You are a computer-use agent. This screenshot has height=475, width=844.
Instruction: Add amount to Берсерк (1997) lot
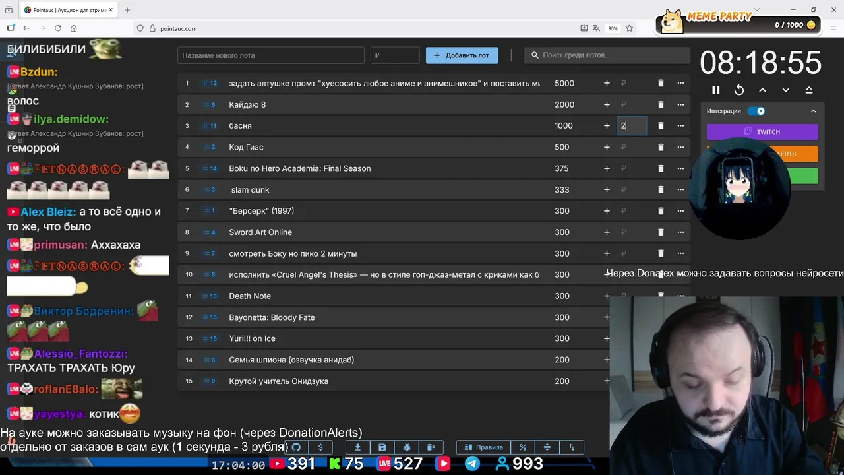click(607, 211)
